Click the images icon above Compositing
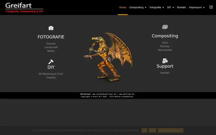Screen dimensions: 216x135 (165, 27)
